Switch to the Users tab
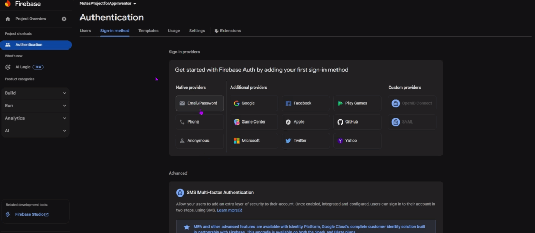The image size is (535, 233). click(86, 31)
